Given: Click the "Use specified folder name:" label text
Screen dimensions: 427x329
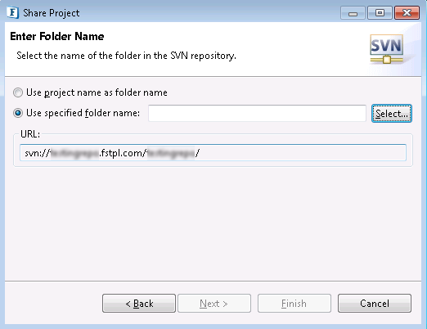Looking at the screenshot, I should tap(83, 113).
